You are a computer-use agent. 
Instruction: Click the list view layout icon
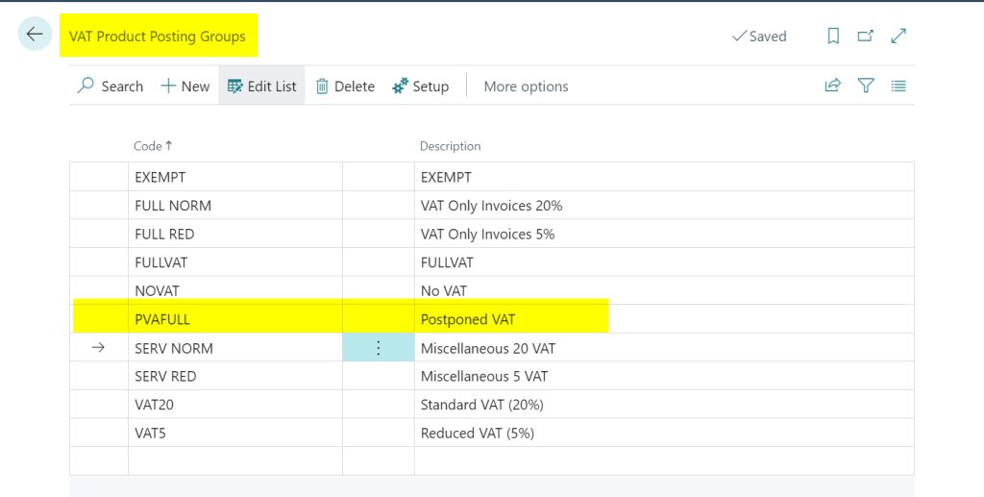[898, 86]
